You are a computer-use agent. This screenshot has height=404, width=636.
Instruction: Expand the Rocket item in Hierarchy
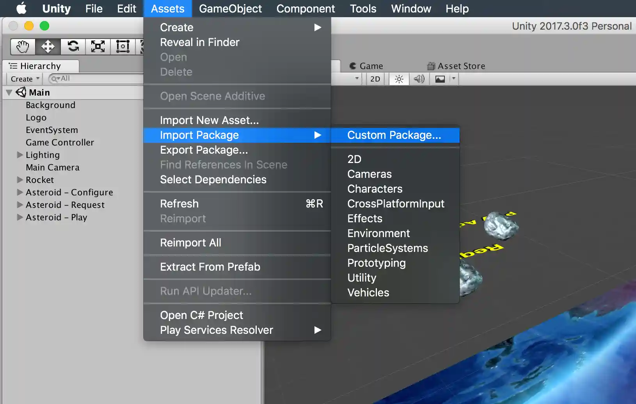point(19,180)
